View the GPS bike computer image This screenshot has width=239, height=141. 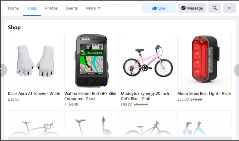pos(92,61)
